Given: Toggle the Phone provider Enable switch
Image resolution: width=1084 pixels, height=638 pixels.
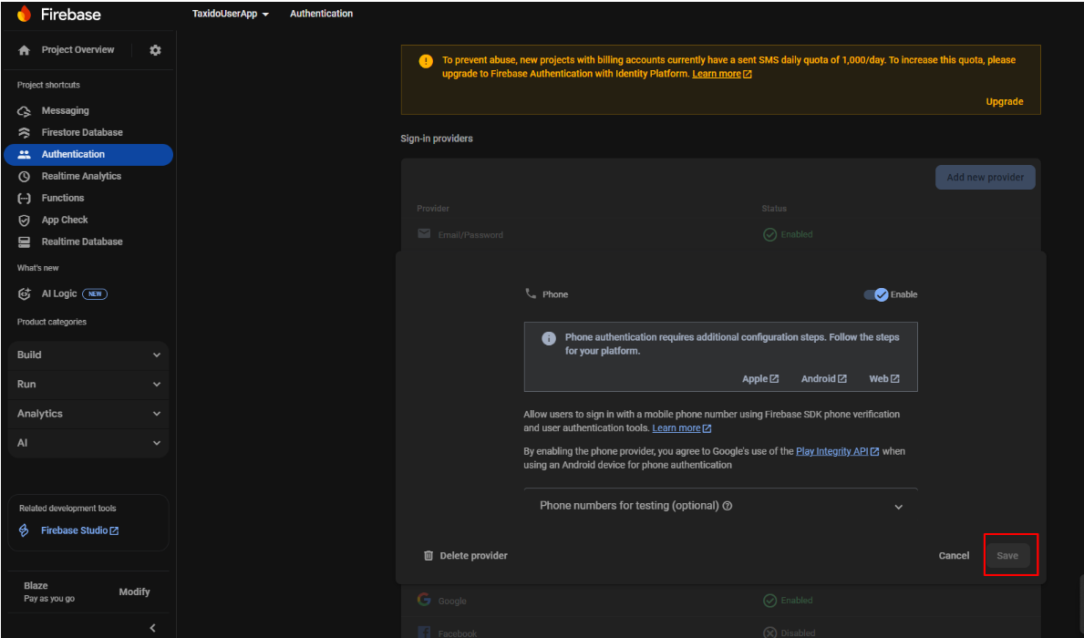Looking at the screenshot, I should coord(876,294).
